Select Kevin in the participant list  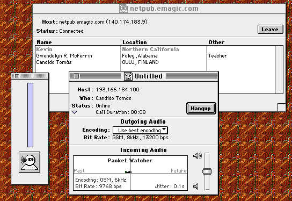pyautogui.click(x=44, y=49)
